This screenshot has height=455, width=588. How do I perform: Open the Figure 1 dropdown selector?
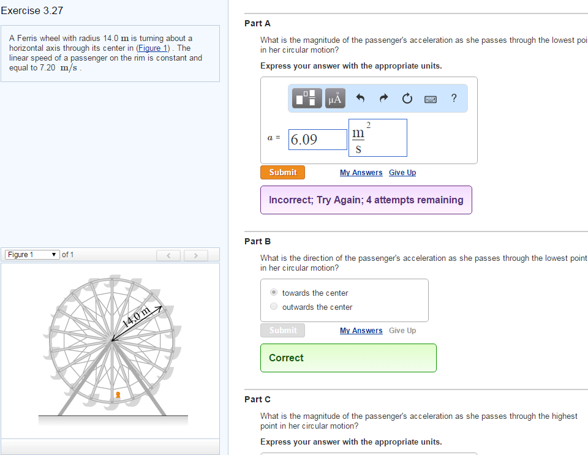32,254
